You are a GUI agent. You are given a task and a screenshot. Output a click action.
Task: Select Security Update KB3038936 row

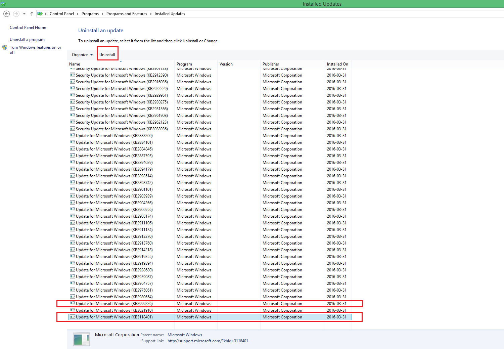[210, 129]
